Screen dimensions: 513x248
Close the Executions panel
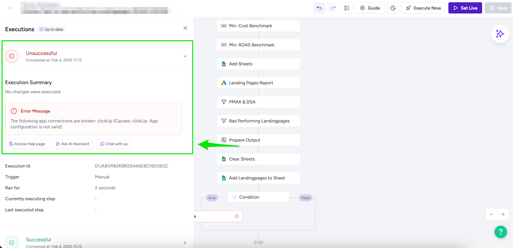185,28
